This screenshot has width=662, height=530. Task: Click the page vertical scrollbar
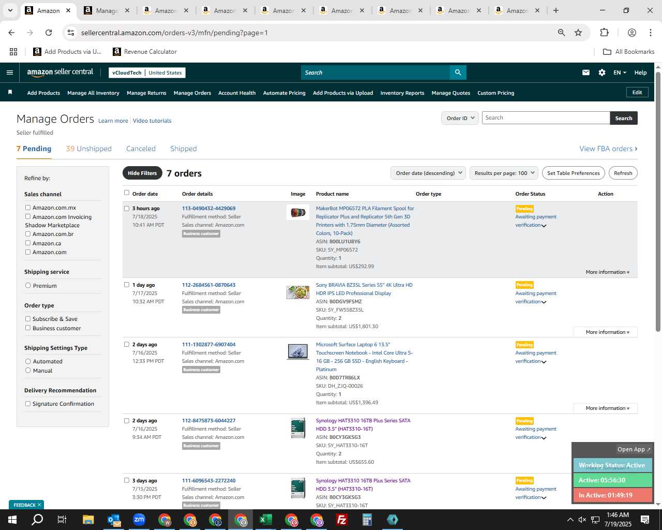pyautogui.click(x=658, y=202)
